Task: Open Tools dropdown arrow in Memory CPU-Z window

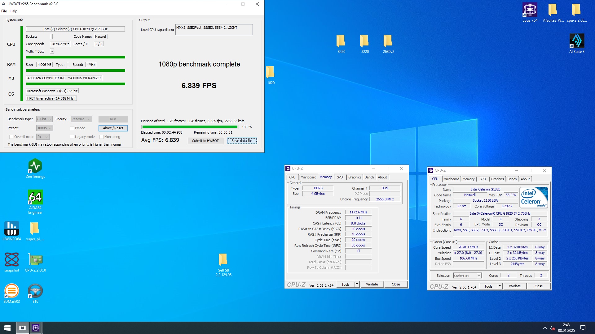Action: pyautogui.click(x=357, y=284)
